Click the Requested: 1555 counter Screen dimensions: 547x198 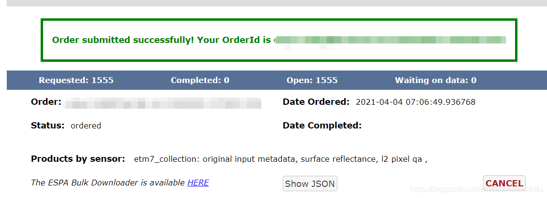76,80
